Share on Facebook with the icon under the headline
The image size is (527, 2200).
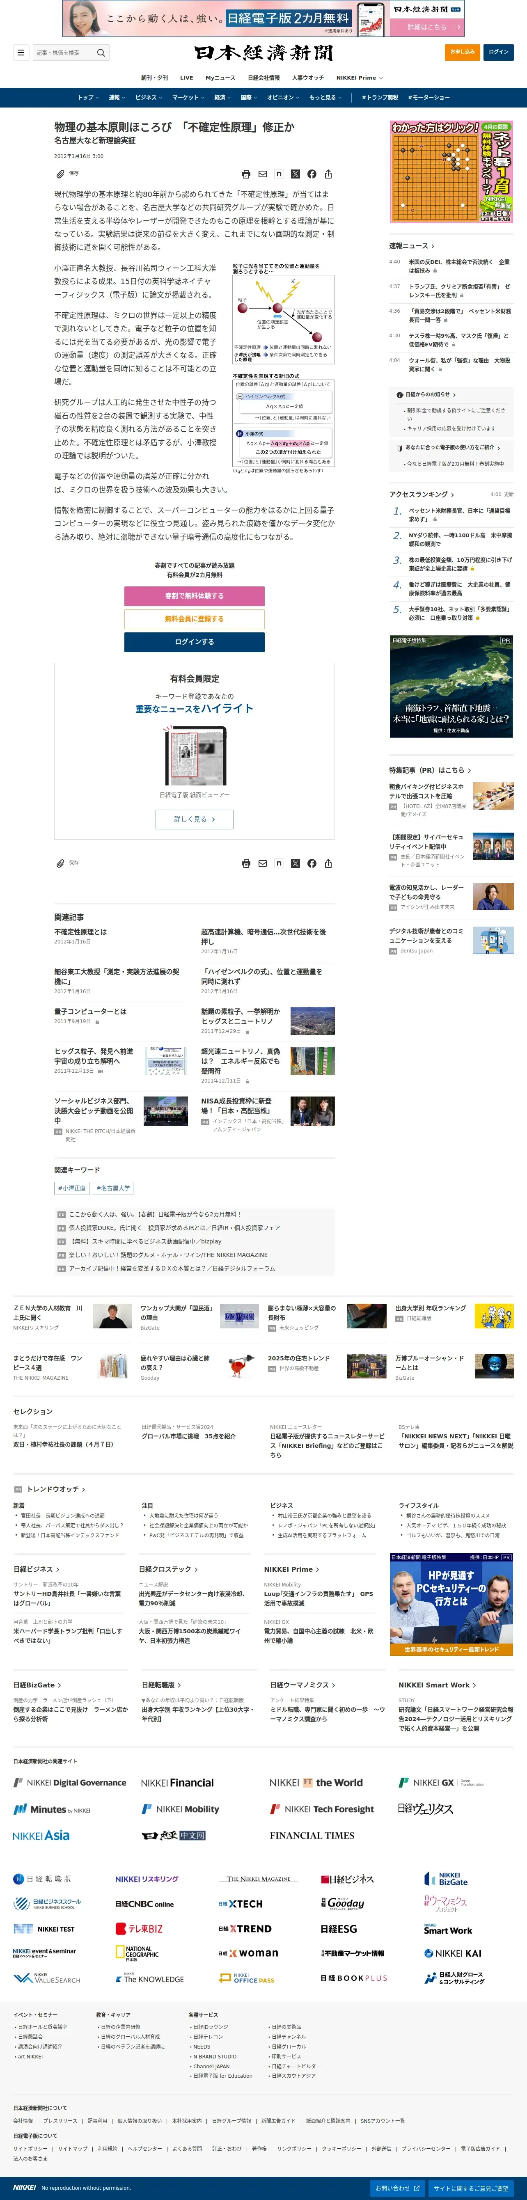pyautogui.click(x=312, y=174)
